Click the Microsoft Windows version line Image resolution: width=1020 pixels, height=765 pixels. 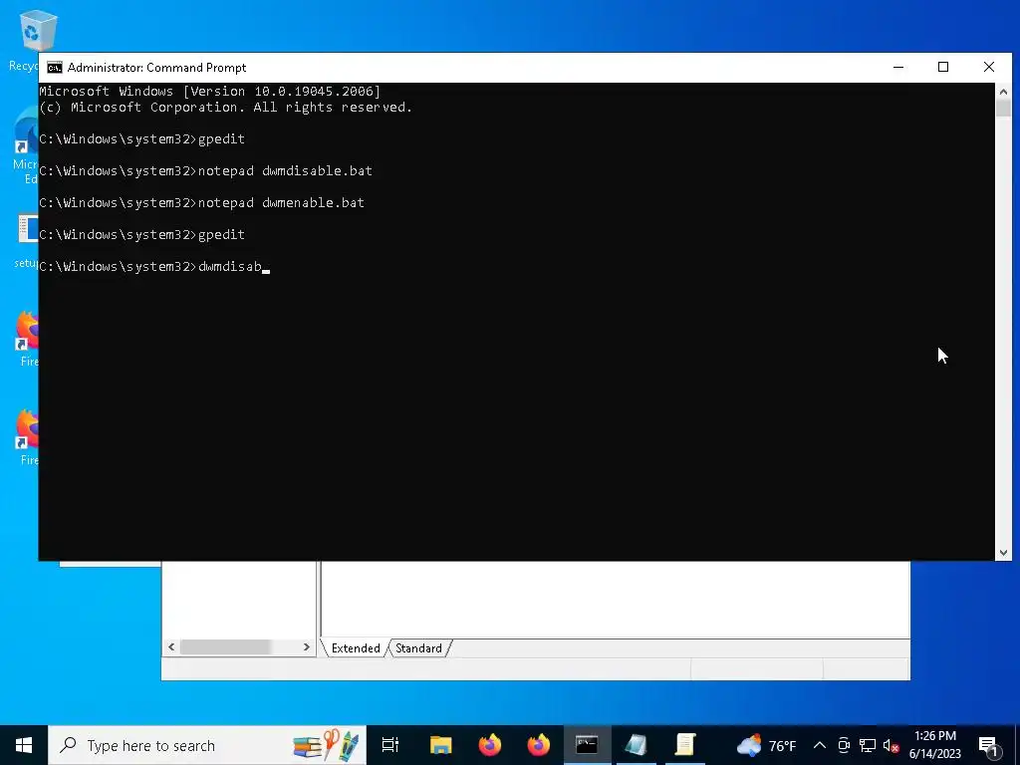(209, 91)
